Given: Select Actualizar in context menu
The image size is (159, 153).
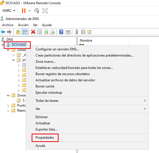Looking at the screenshot, I should click(87, 123).
